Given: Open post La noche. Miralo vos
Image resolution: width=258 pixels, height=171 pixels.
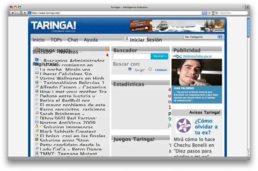Looking at the screenshot, I should coord(65,70).
